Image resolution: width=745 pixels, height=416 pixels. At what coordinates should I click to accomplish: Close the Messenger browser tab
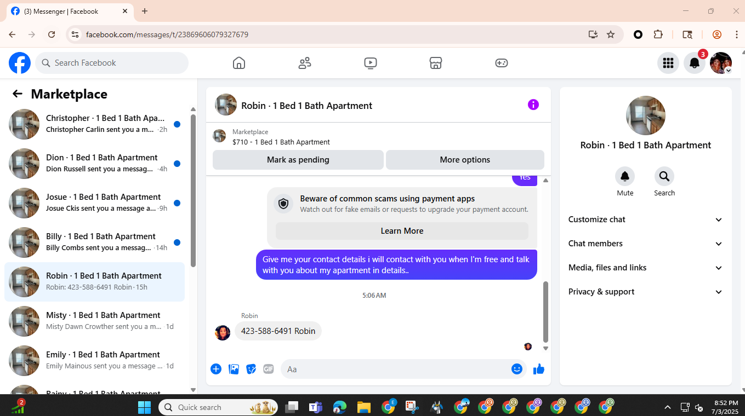pos(125,11)
